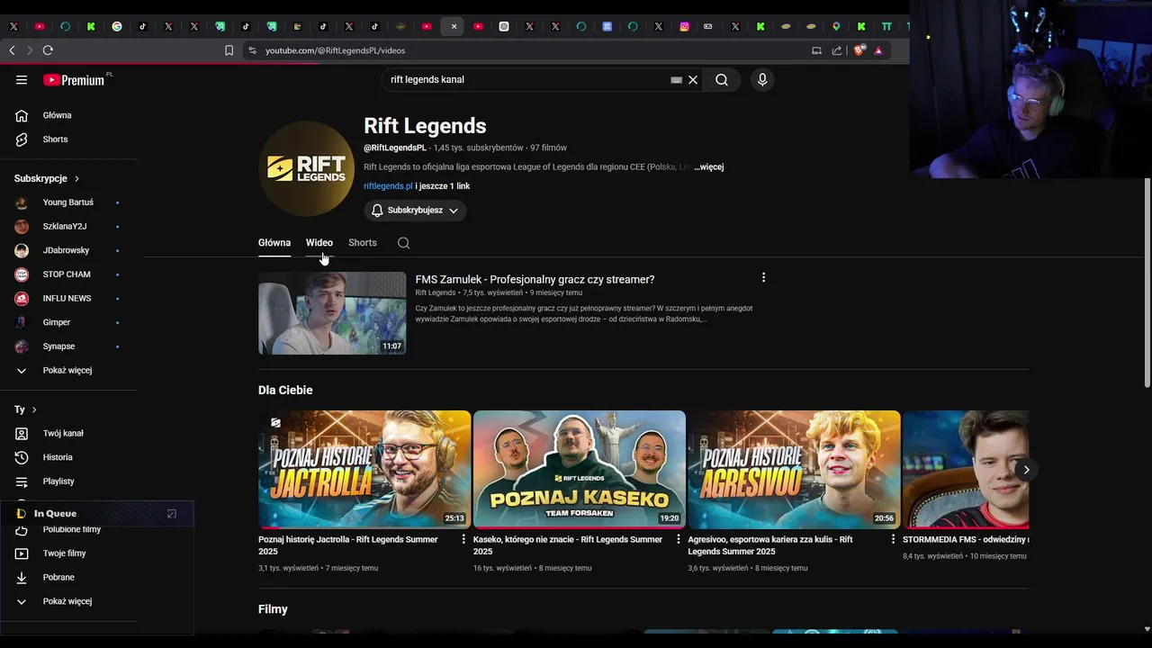This screenshot has width=1152, height=648.
Task: Expand the In Queue overlay panel
Action: click(172, 514)
